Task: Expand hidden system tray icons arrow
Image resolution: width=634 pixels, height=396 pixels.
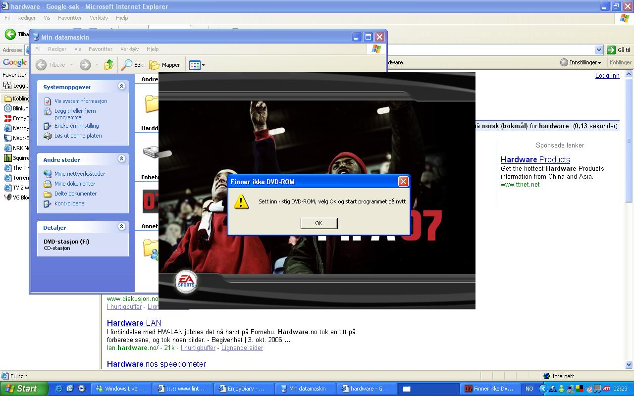Action: (543, 389)
